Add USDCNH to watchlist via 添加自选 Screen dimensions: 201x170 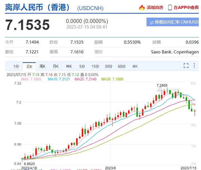155,8
